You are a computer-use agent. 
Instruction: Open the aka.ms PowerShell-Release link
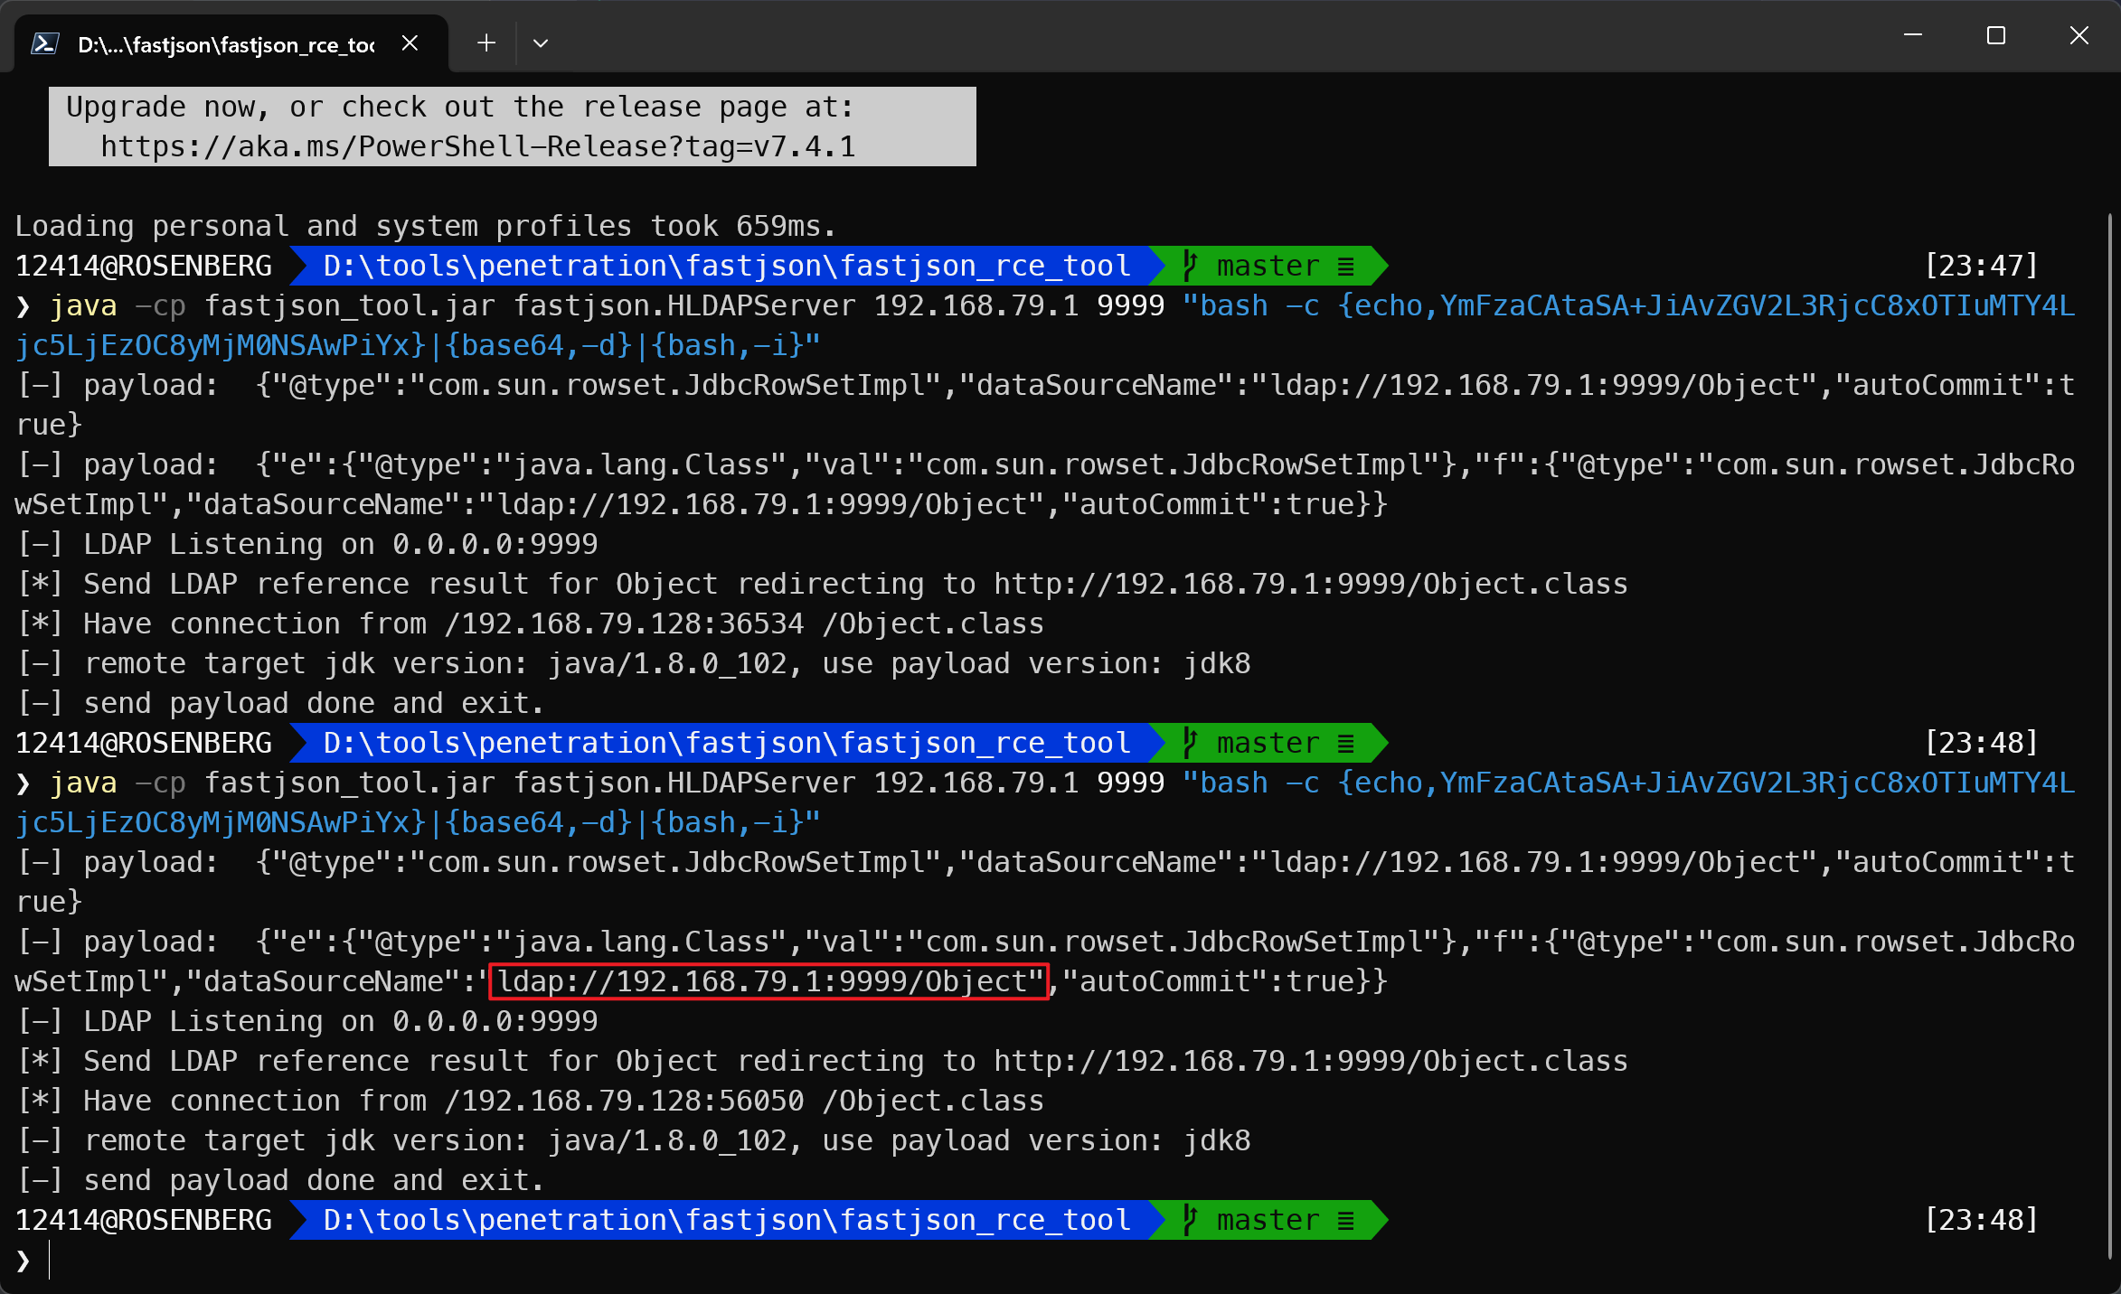point(477,146)
